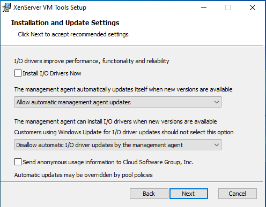Toggle Send anonymous usage information checkbox
266x207 pixels.
click(x=18, y=162)
